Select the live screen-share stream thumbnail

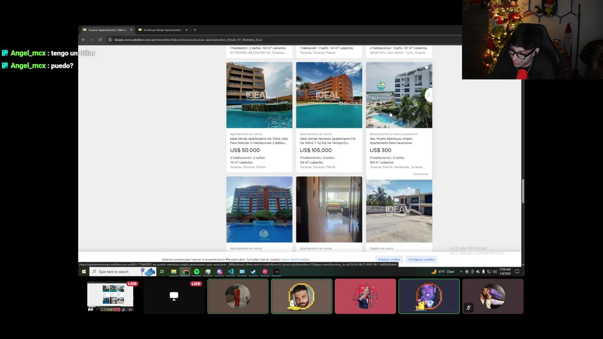click(x=110, y=297)
